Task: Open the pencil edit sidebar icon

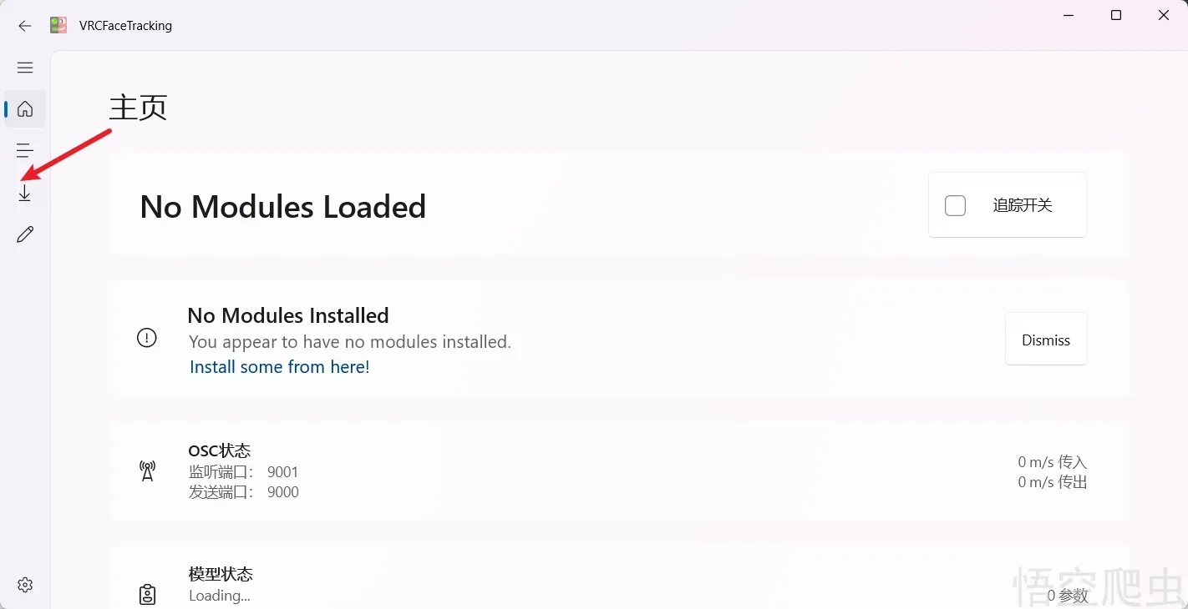Action: pos(25,234)
